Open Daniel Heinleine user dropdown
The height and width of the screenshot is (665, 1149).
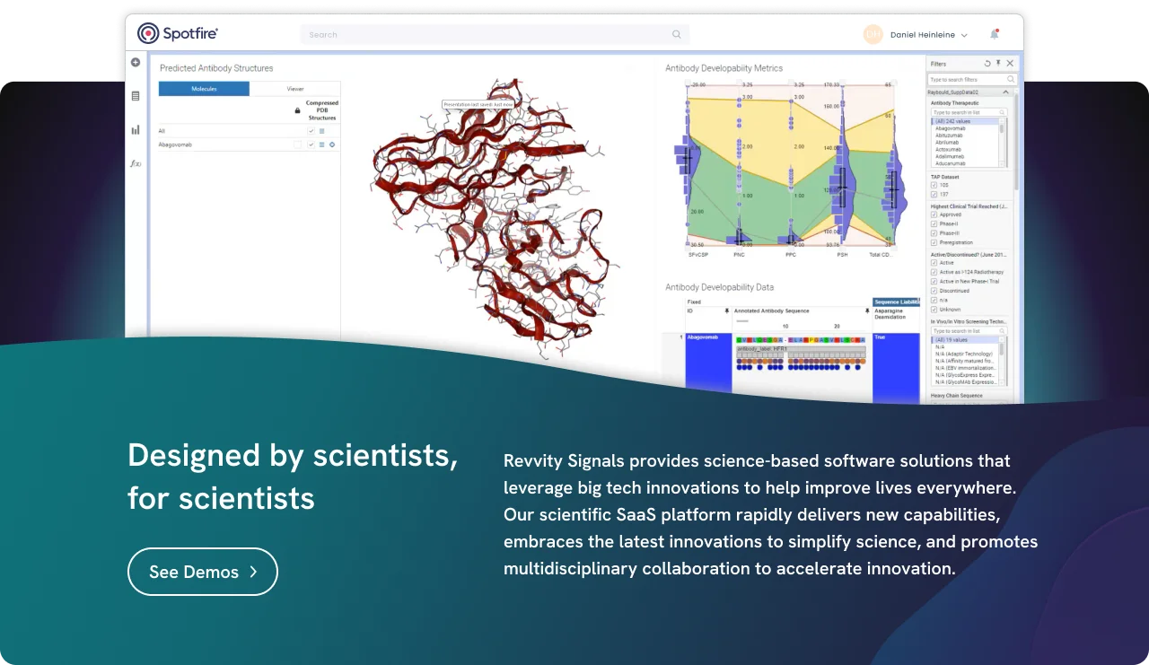tap(928, 35)
